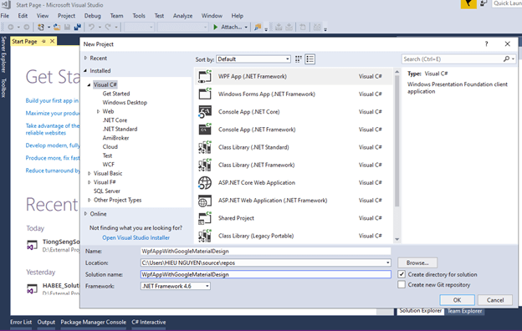Open the Sort by Default dropdown
Viewport: 522px width, 331px height.
click(x=253, y=59)
